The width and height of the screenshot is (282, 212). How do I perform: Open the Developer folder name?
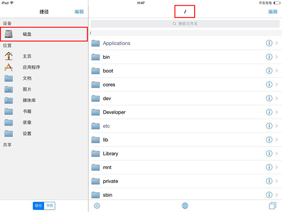pos(114,112)
